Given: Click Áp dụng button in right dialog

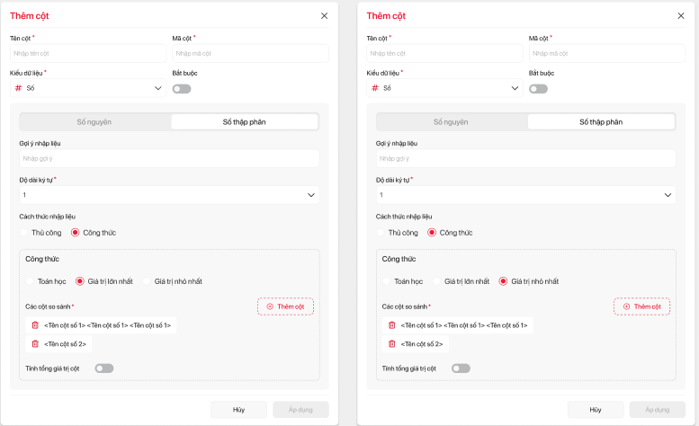Looking at the screenshot, I should click(657, 409).
